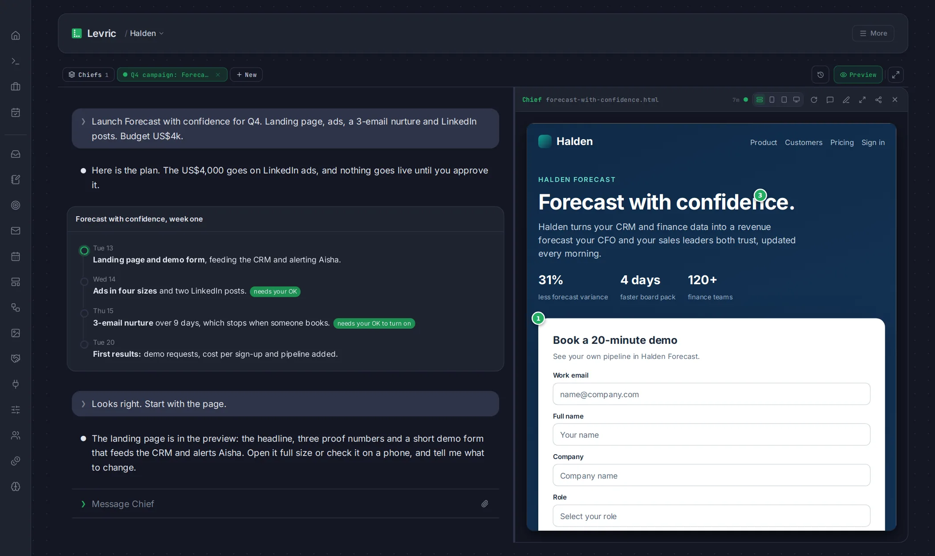Click the Customers link in Halden page nav
The height and width of the screenshot is (556, 935).
(803, 142)
